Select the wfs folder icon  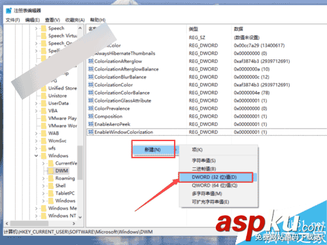click(x=44, y=148)
